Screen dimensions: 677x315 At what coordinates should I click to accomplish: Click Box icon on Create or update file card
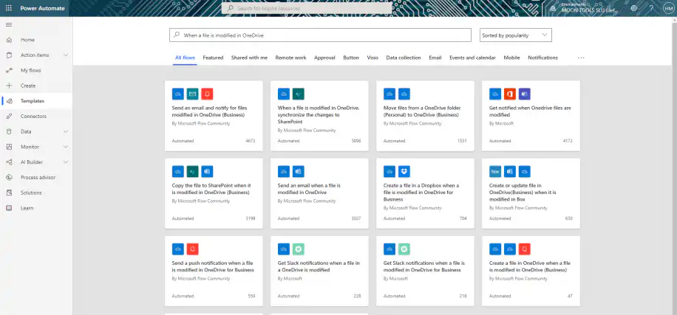pos(495,171)
